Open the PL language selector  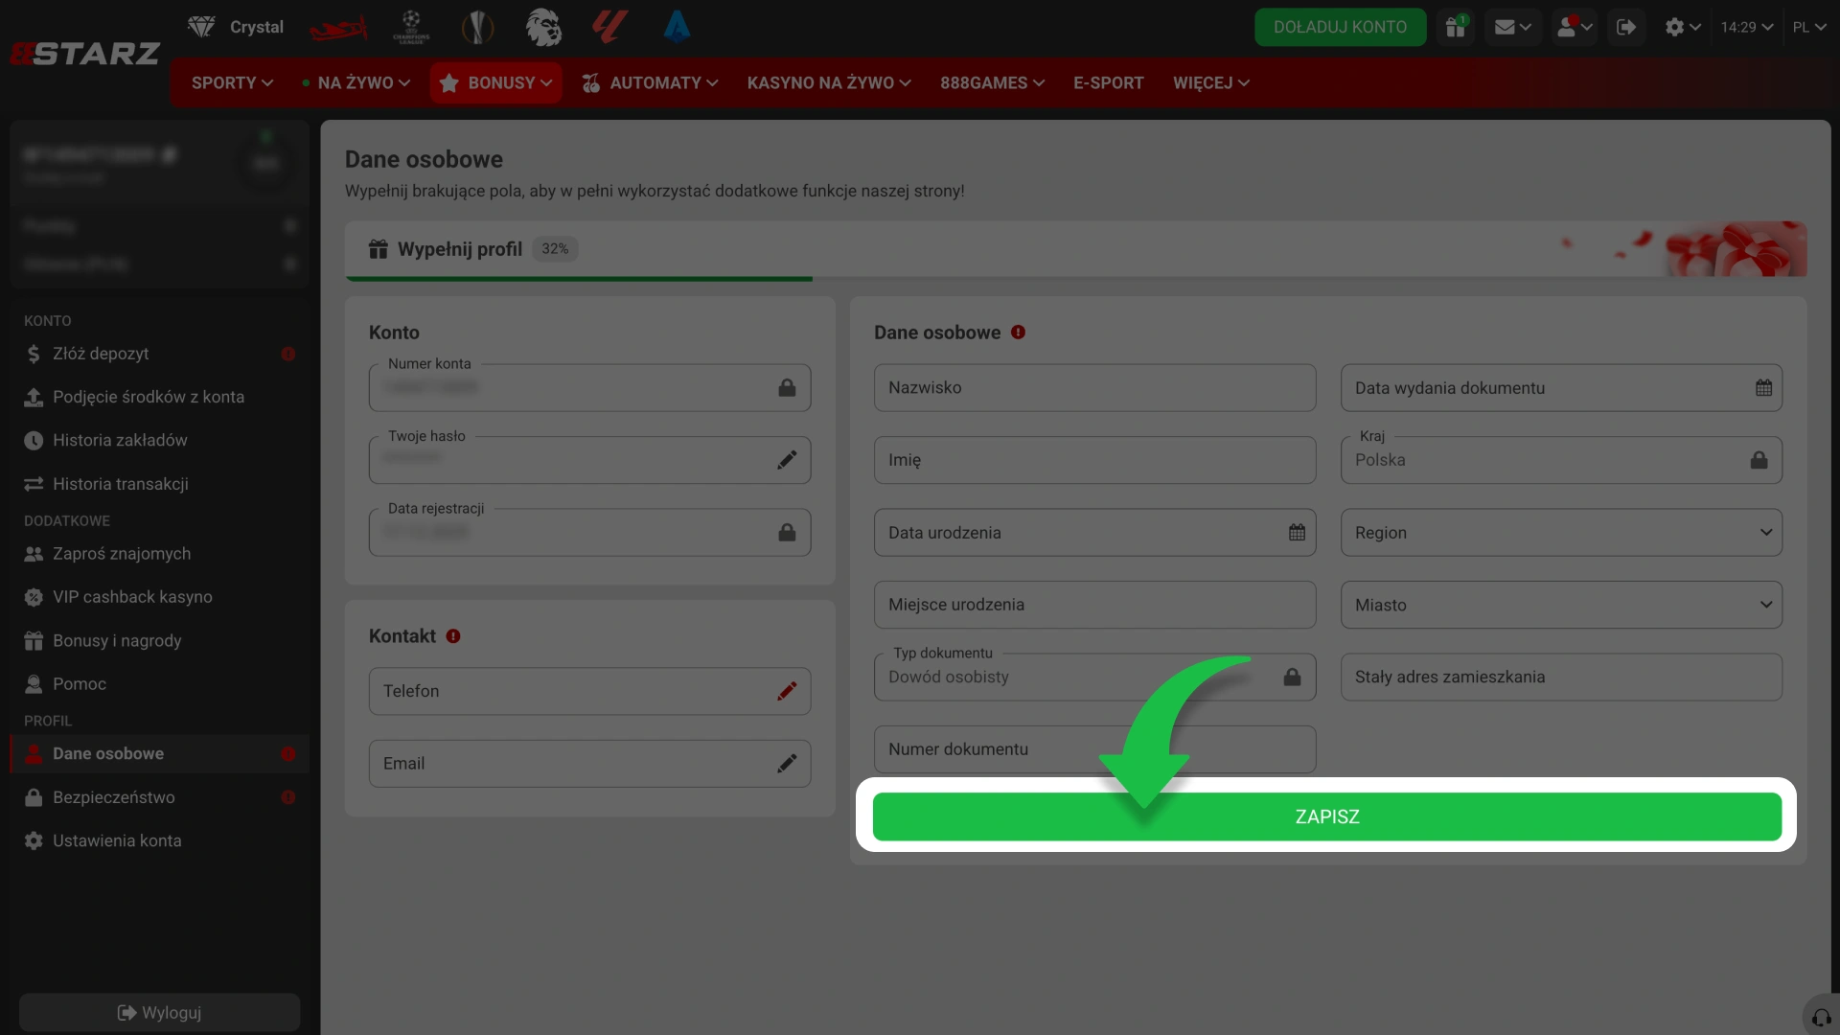(x=1808, y=27)
